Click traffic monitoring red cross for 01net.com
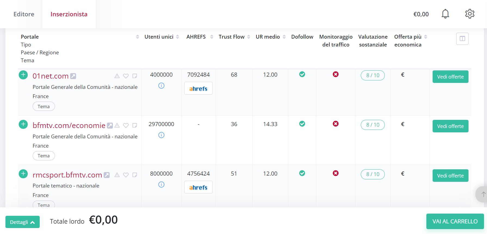The width and height of the screenshot is (487, 234). tap(336, 74)
